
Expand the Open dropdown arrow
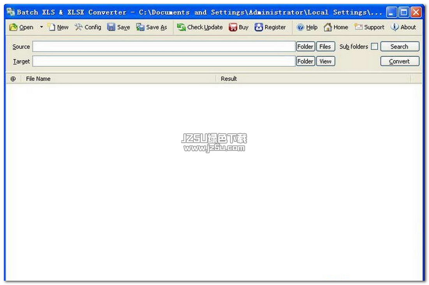coord(41,27)
